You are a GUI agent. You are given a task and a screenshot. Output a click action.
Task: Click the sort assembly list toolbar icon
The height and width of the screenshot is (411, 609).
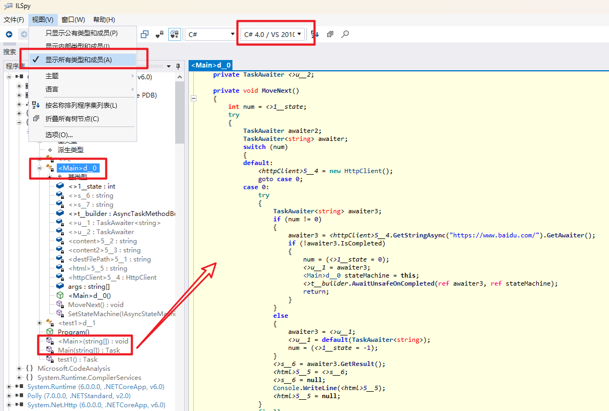315,34
